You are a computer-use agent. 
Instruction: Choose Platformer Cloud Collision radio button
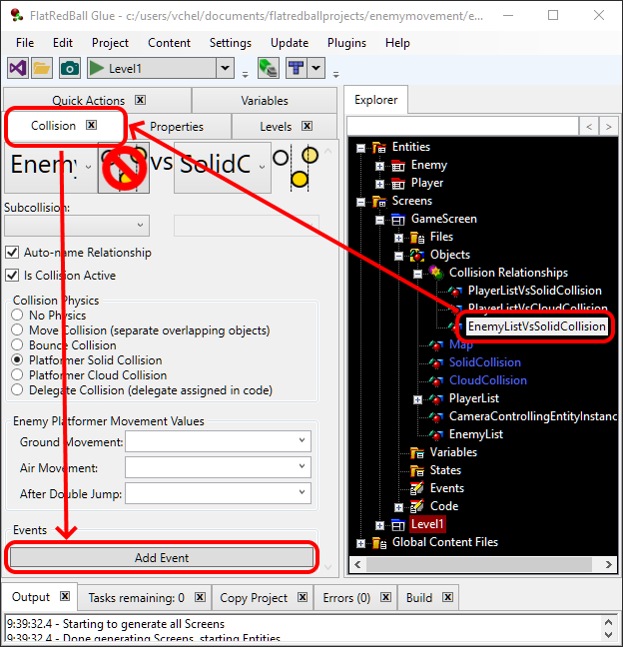click(18, 375)
